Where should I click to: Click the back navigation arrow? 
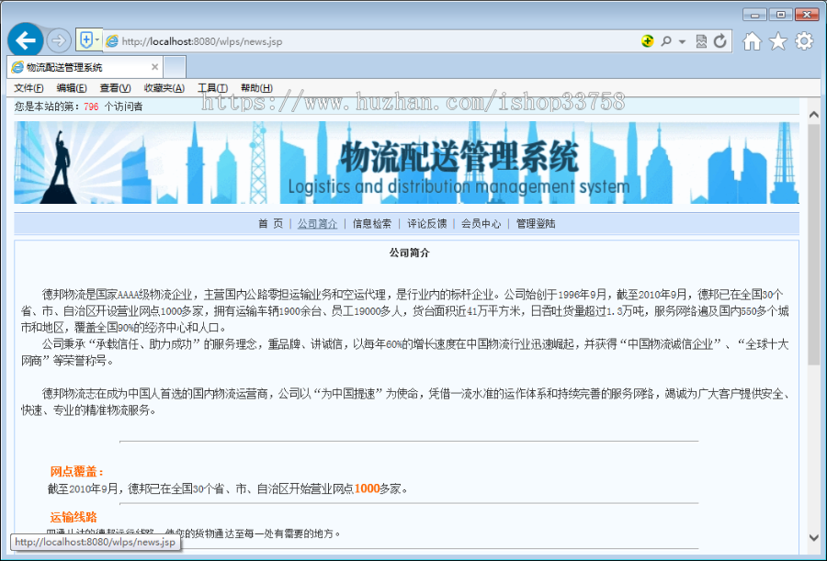click(25, 40)
